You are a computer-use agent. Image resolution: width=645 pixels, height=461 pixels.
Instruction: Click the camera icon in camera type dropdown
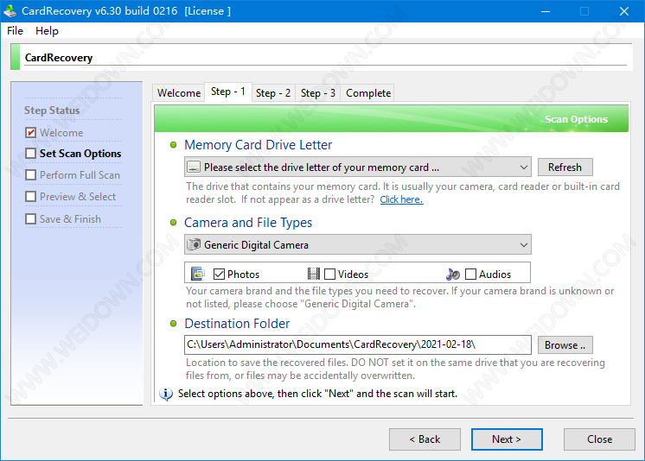[194, 245]
